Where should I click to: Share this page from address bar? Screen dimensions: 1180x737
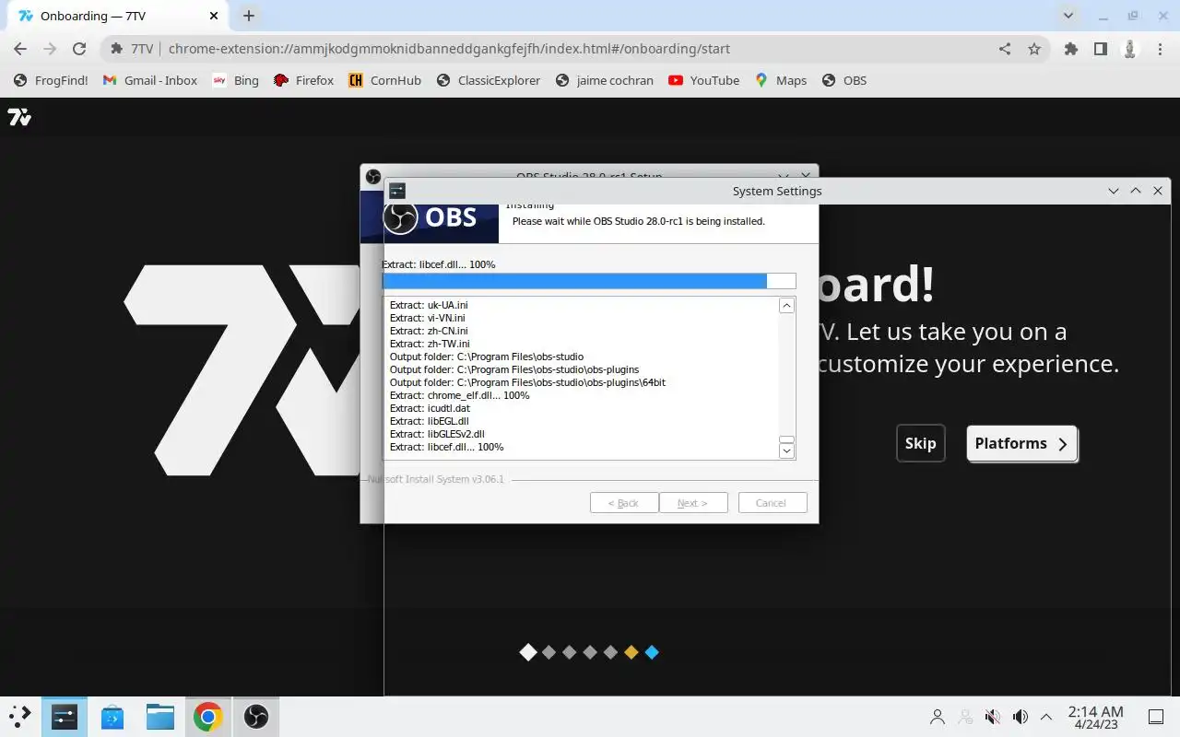[x=1005, y=49]
